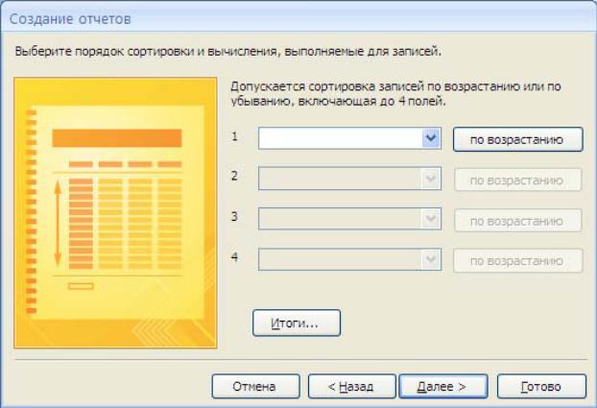Viewport: 597px width, 408px height.
Task: Click the disabled sort field 3 dropdown arrow
Action: tap(431, 219)
